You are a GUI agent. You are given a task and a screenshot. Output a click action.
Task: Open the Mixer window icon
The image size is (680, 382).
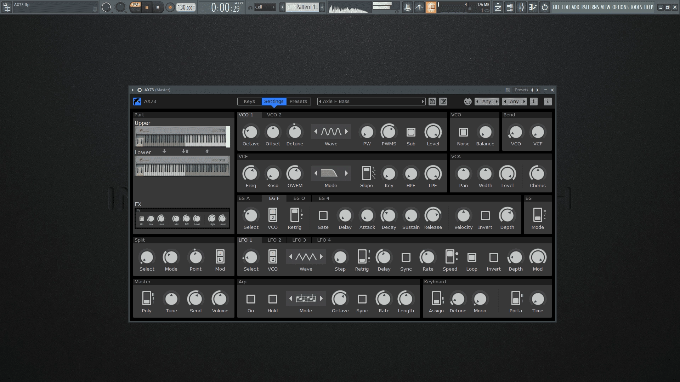521,7
